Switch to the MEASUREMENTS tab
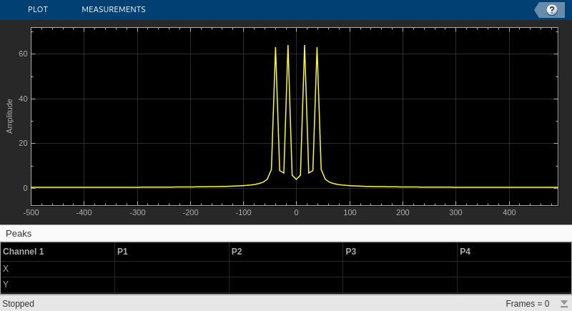Viewport: 572px width, 311px height. click(114, 9)
